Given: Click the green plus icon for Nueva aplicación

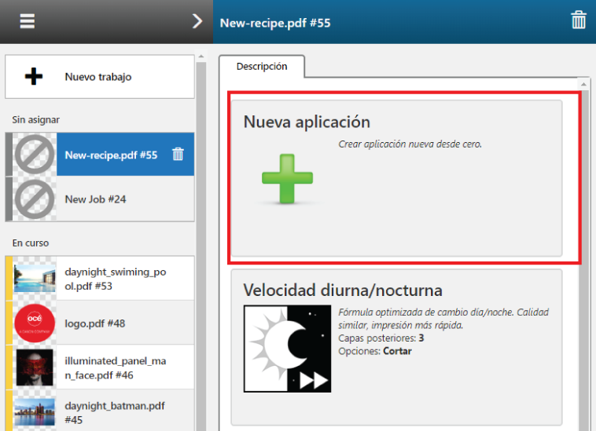Looking at the screenshot, I should click(x=287, y=178).
